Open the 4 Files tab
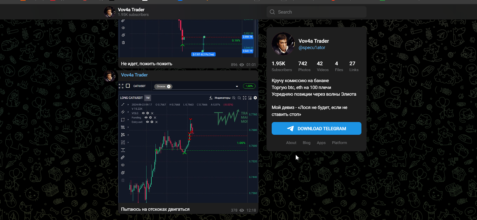This screenshot has height=220, width=477. [x=339, y=66]
